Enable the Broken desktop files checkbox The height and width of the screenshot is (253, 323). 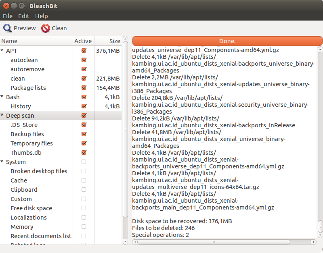[x=84, y=171]
